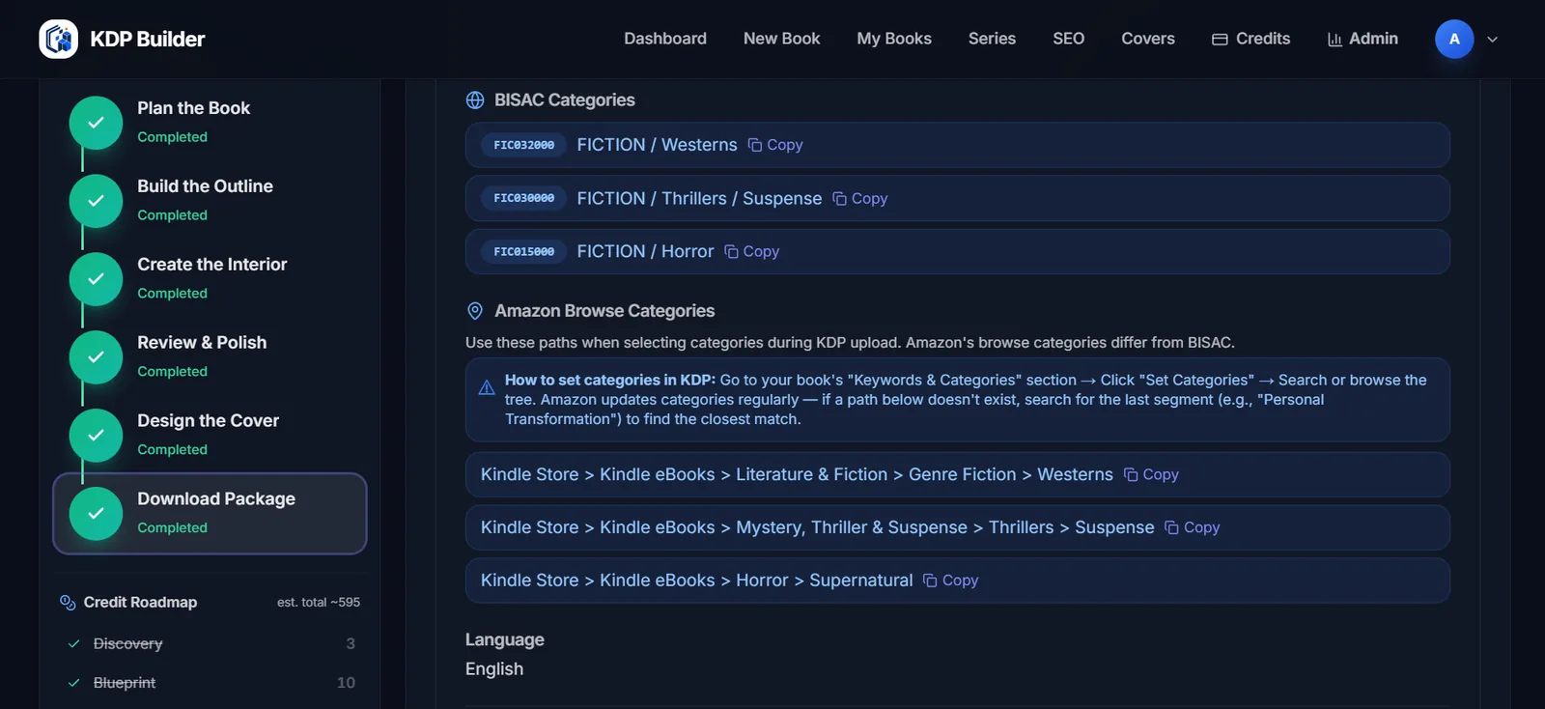Open Credits from the top navigation
The image size is (1545, 709).
click(1251, 39)
